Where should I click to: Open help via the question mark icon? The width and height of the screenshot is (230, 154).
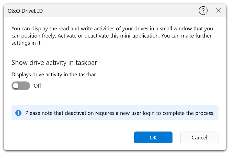click(203, 10)
